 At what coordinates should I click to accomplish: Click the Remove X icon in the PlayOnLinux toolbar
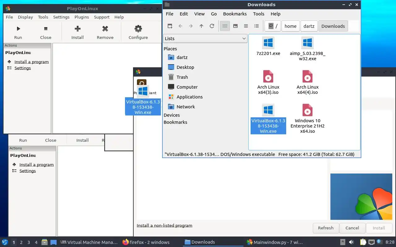(105, 29)
